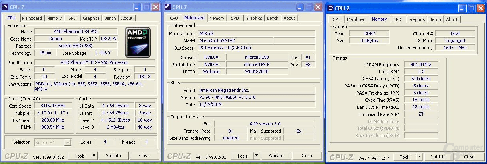Screen dimensions: 487x164
Task: Click the Model field ALiveDual-eSATA2
Action: click(x=235, y=41)
